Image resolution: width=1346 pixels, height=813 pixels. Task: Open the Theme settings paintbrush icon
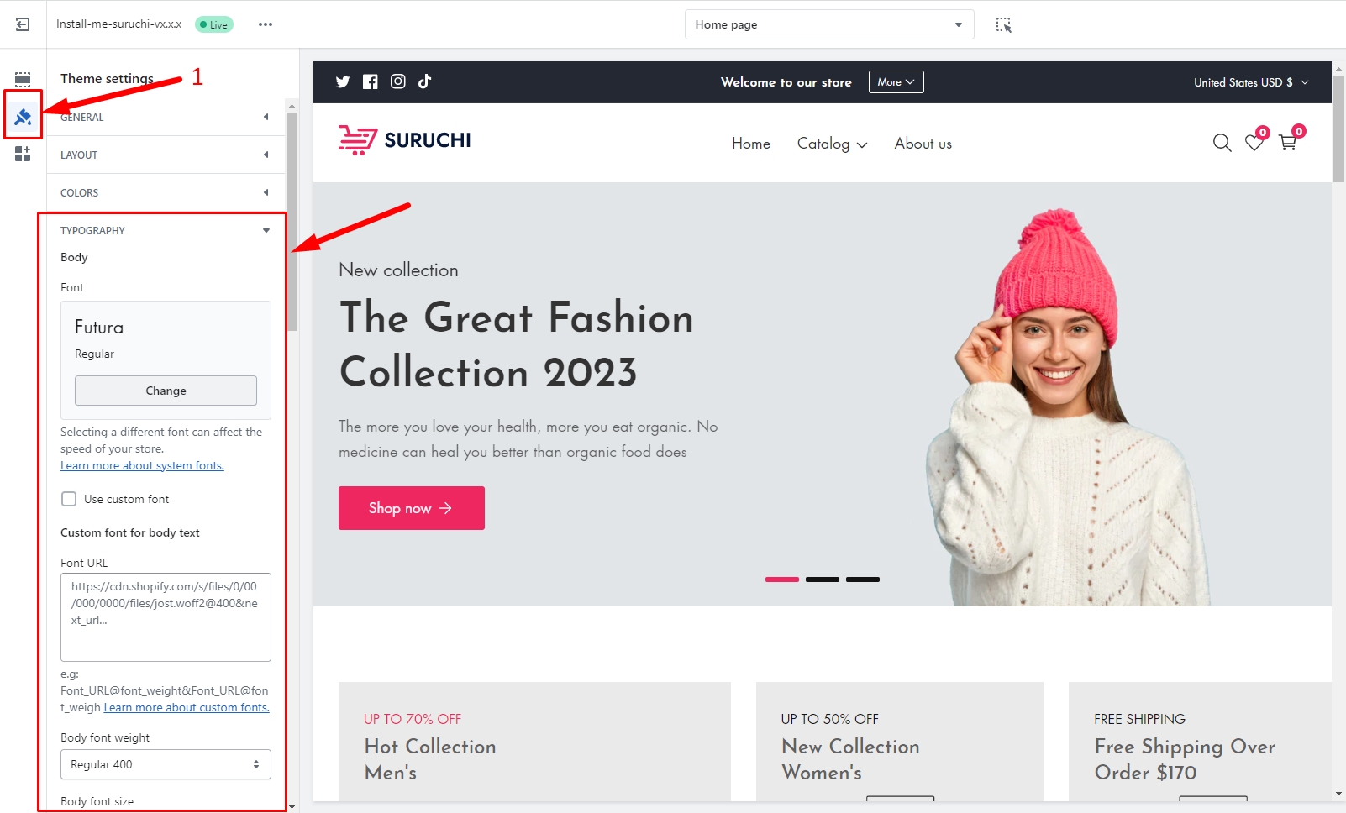tap(23, 117)
